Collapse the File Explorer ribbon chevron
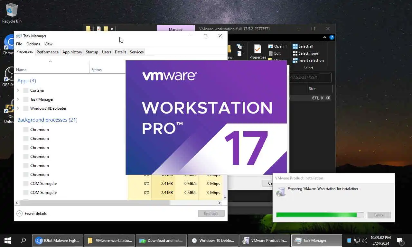Screen dimensions: 412x247 click(x=325, y=37)
